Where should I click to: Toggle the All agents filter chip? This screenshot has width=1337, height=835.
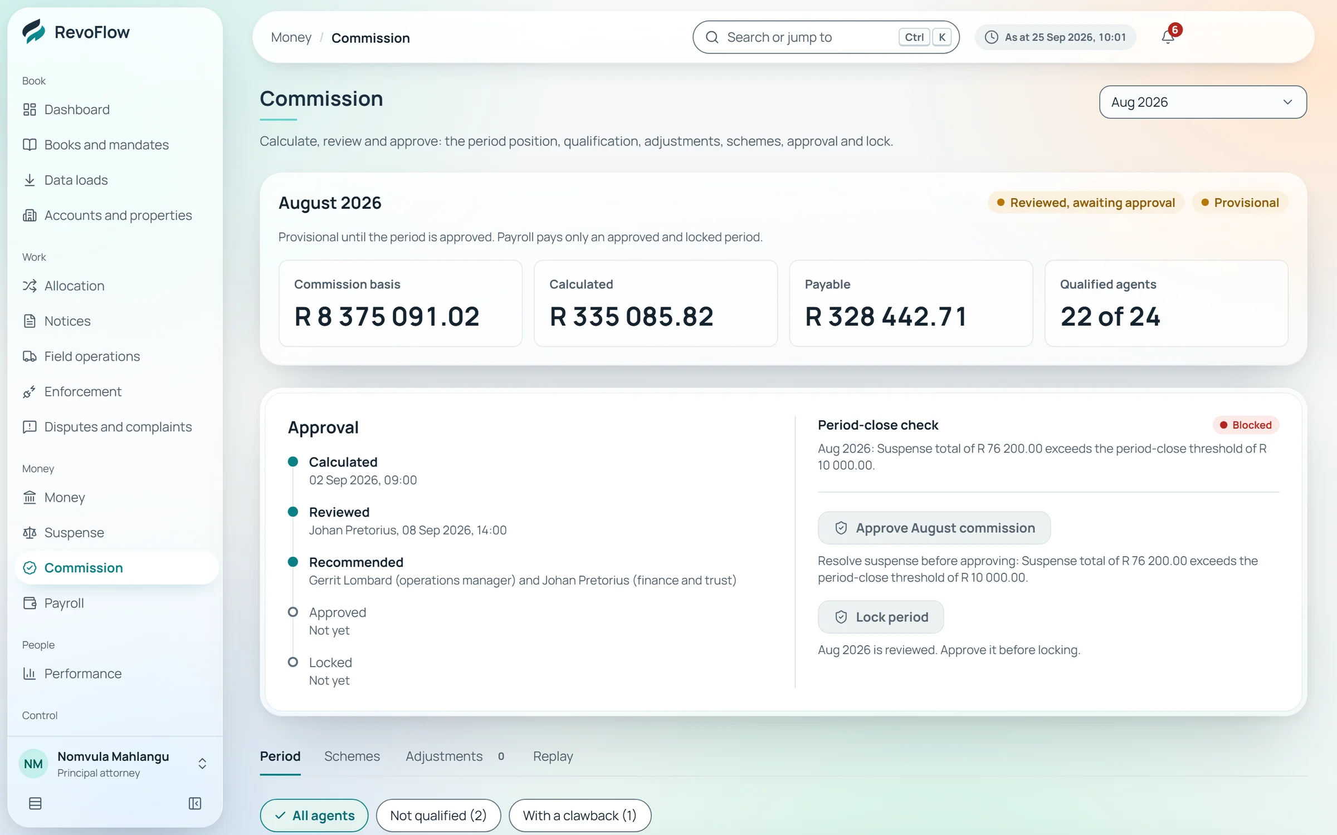pos(314,816)
